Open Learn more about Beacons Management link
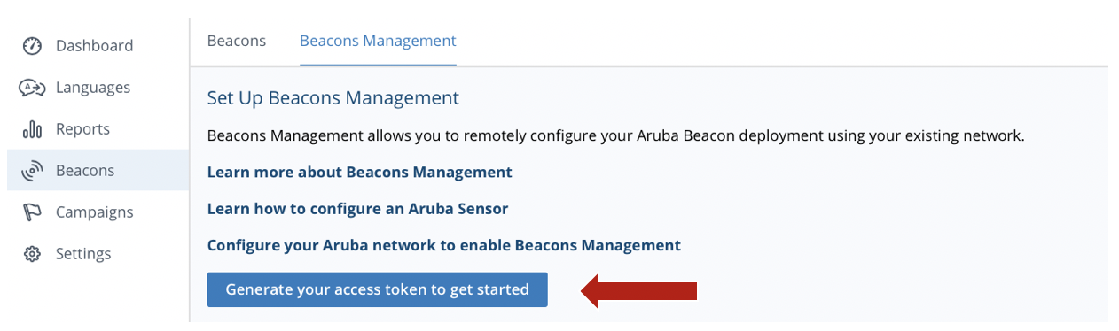1119x331 pixels. [x=359, y=172]
